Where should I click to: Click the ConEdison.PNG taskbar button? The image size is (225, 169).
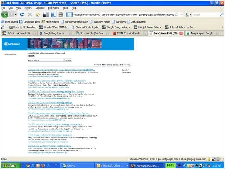[x=146, y=166]
